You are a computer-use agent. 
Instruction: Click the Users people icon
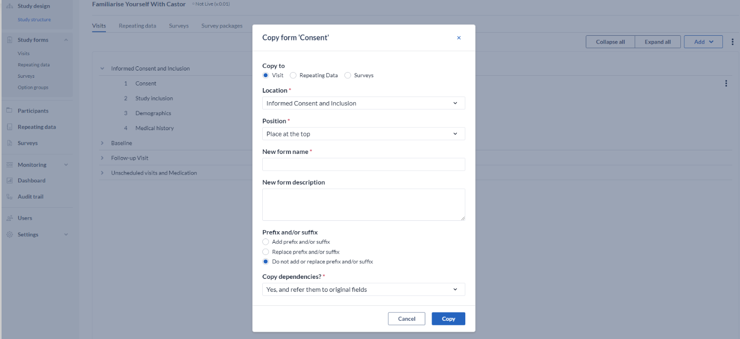point(9,218)
